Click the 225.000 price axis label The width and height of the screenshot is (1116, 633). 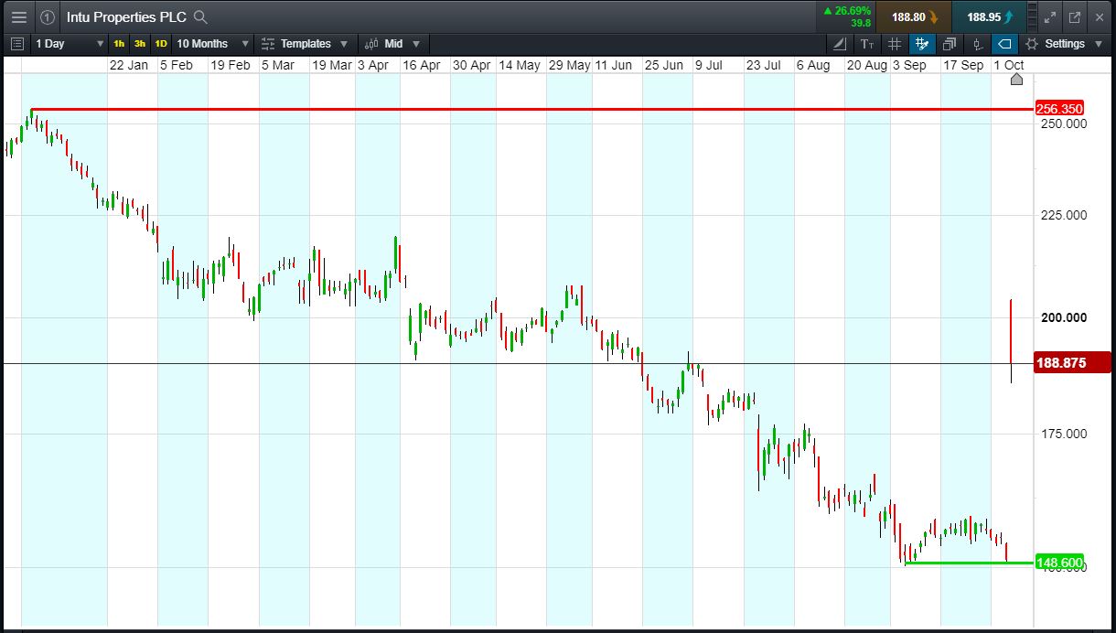[1063, 215]
